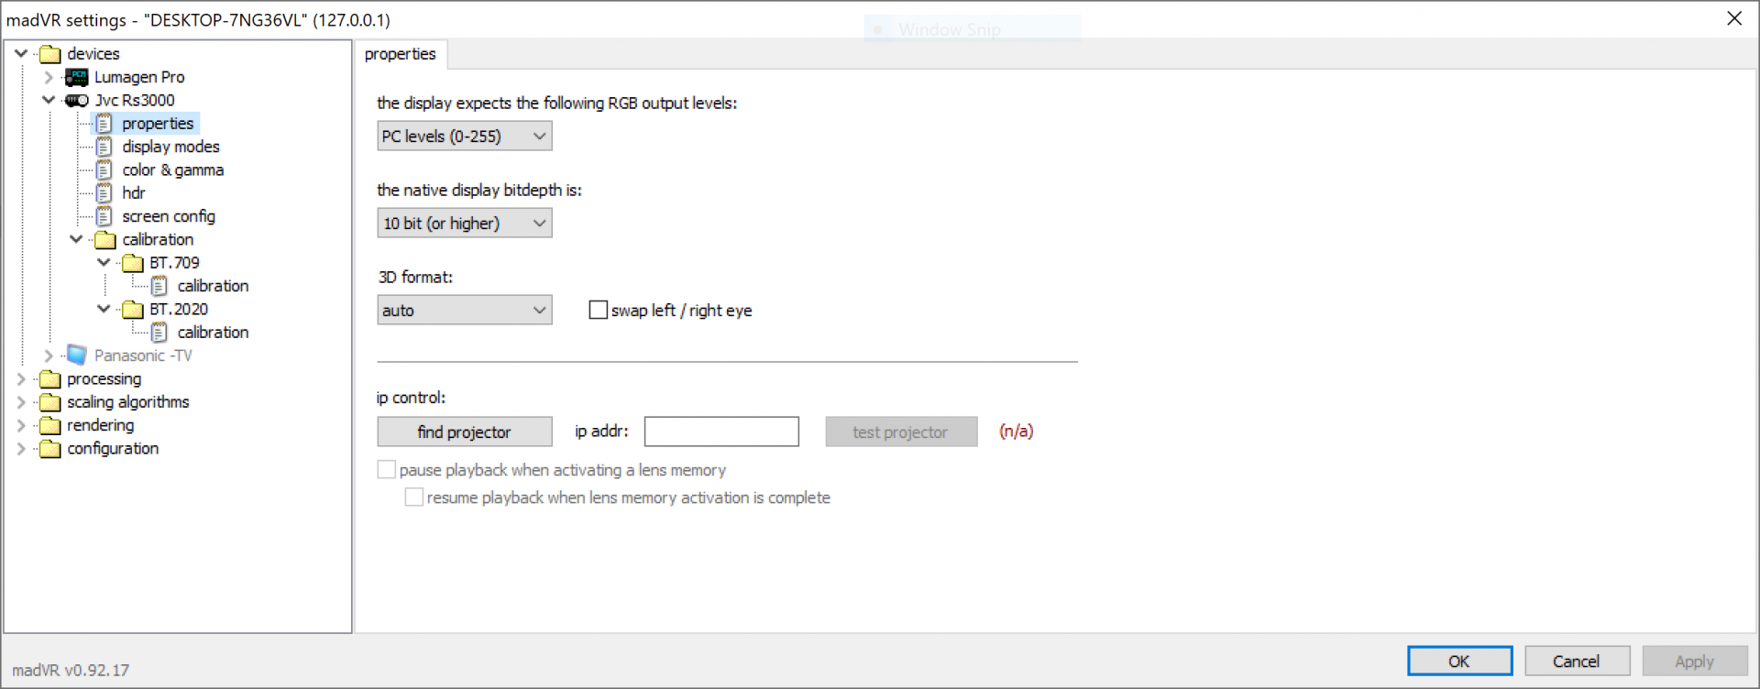This screenshot has height=689, width=1760.
Task: Click the Jvc Rs3000 projector icon
Action: click(x=77, y=100)
